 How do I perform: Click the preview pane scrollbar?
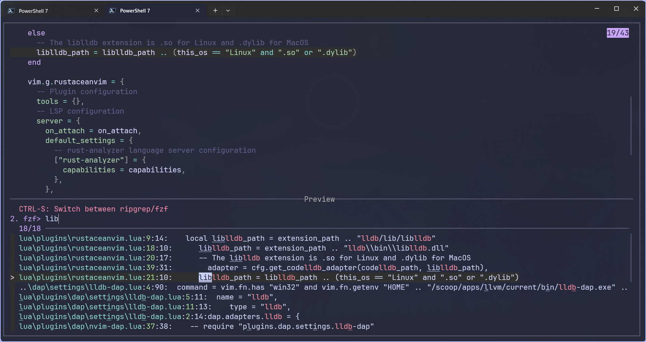[x=631, y=126]
